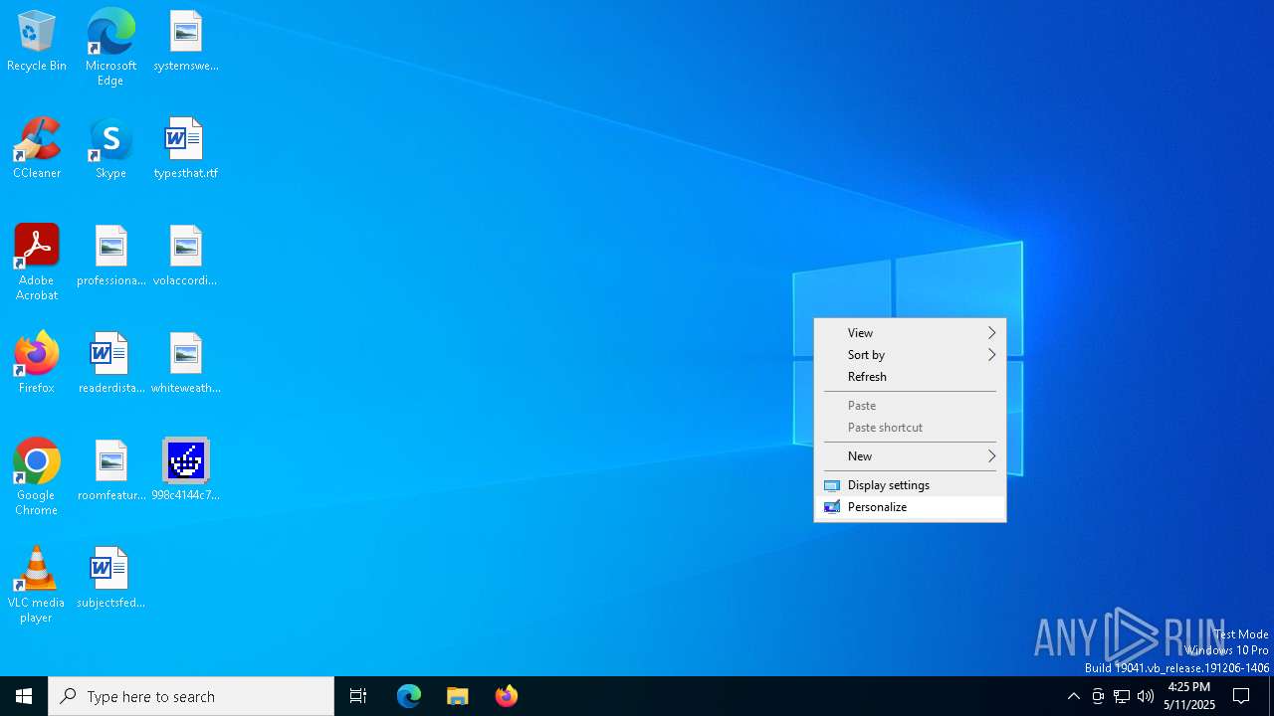Viewport: 1274px width, 716px height.
Task: Open the Action Center notifications
Action: pyautogui.click(x=1242, y=696)
